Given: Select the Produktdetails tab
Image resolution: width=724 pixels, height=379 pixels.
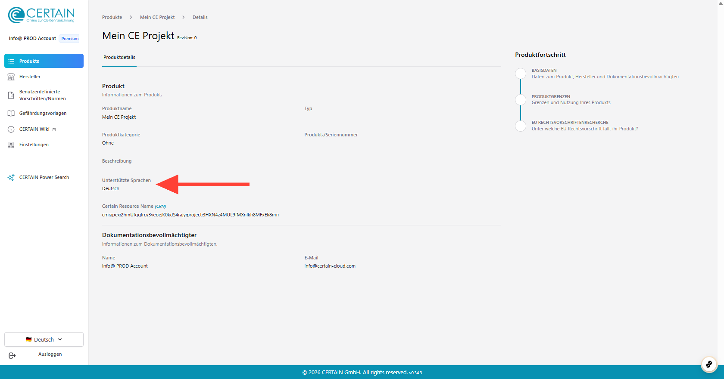Looking at the screenshot, I should (x=119, y=58).
